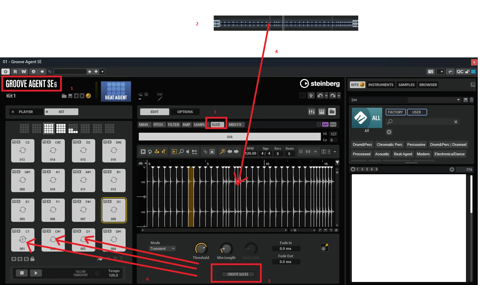Viewport: 494px width, 285px height.
Task: Toggle the loop playback icon in slice toolbar
Action: click(150, 152)
